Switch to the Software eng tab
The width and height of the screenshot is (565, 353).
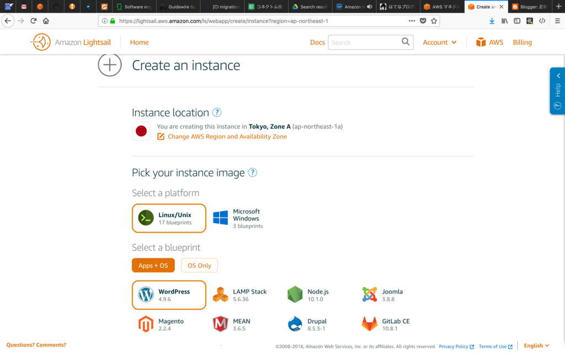click(134, 7)
